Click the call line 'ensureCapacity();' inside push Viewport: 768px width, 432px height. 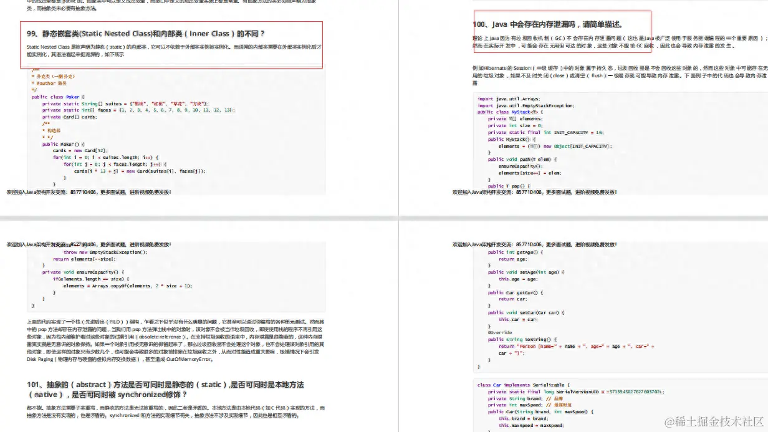point(521,166)
